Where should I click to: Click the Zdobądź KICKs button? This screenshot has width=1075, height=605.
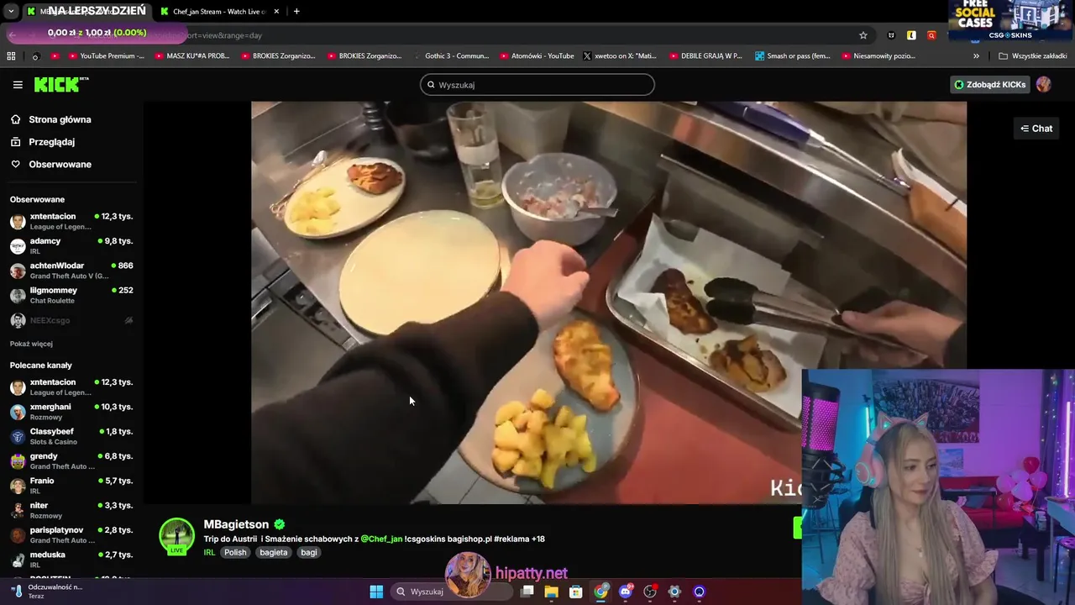989,84
